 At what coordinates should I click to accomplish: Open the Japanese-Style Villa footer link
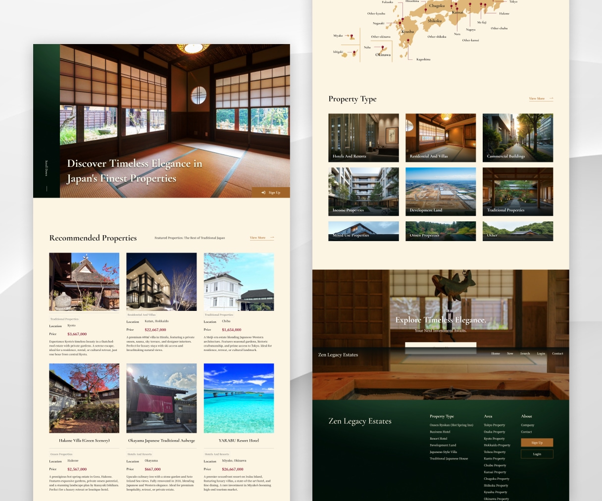pyautogui.click(x=444, y=452)
